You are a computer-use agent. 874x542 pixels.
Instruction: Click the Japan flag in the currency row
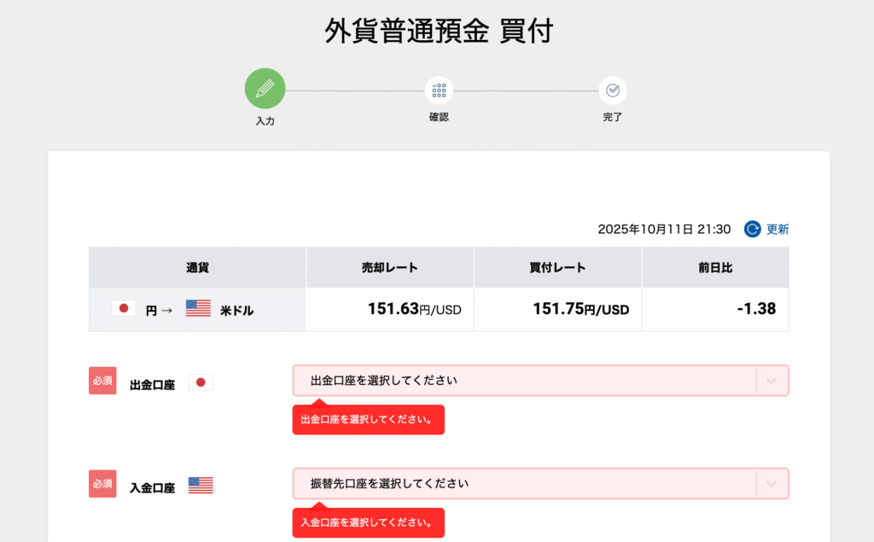click(124, 309)
